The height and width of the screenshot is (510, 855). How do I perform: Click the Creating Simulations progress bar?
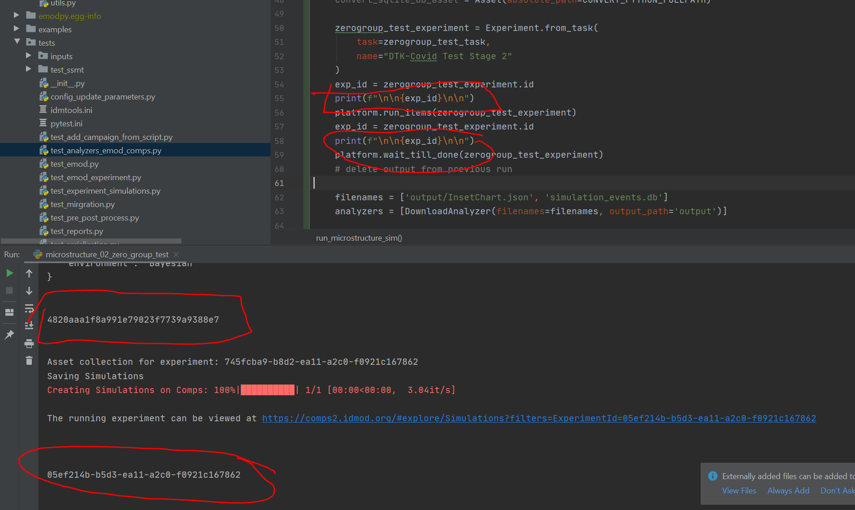pyautogui.click(x=267, y=389)
